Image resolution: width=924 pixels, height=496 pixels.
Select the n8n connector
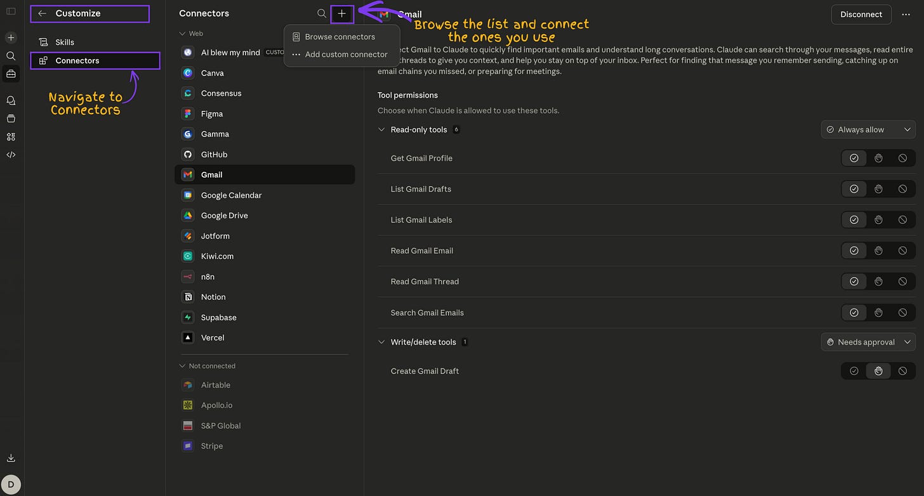click(265, 277)
